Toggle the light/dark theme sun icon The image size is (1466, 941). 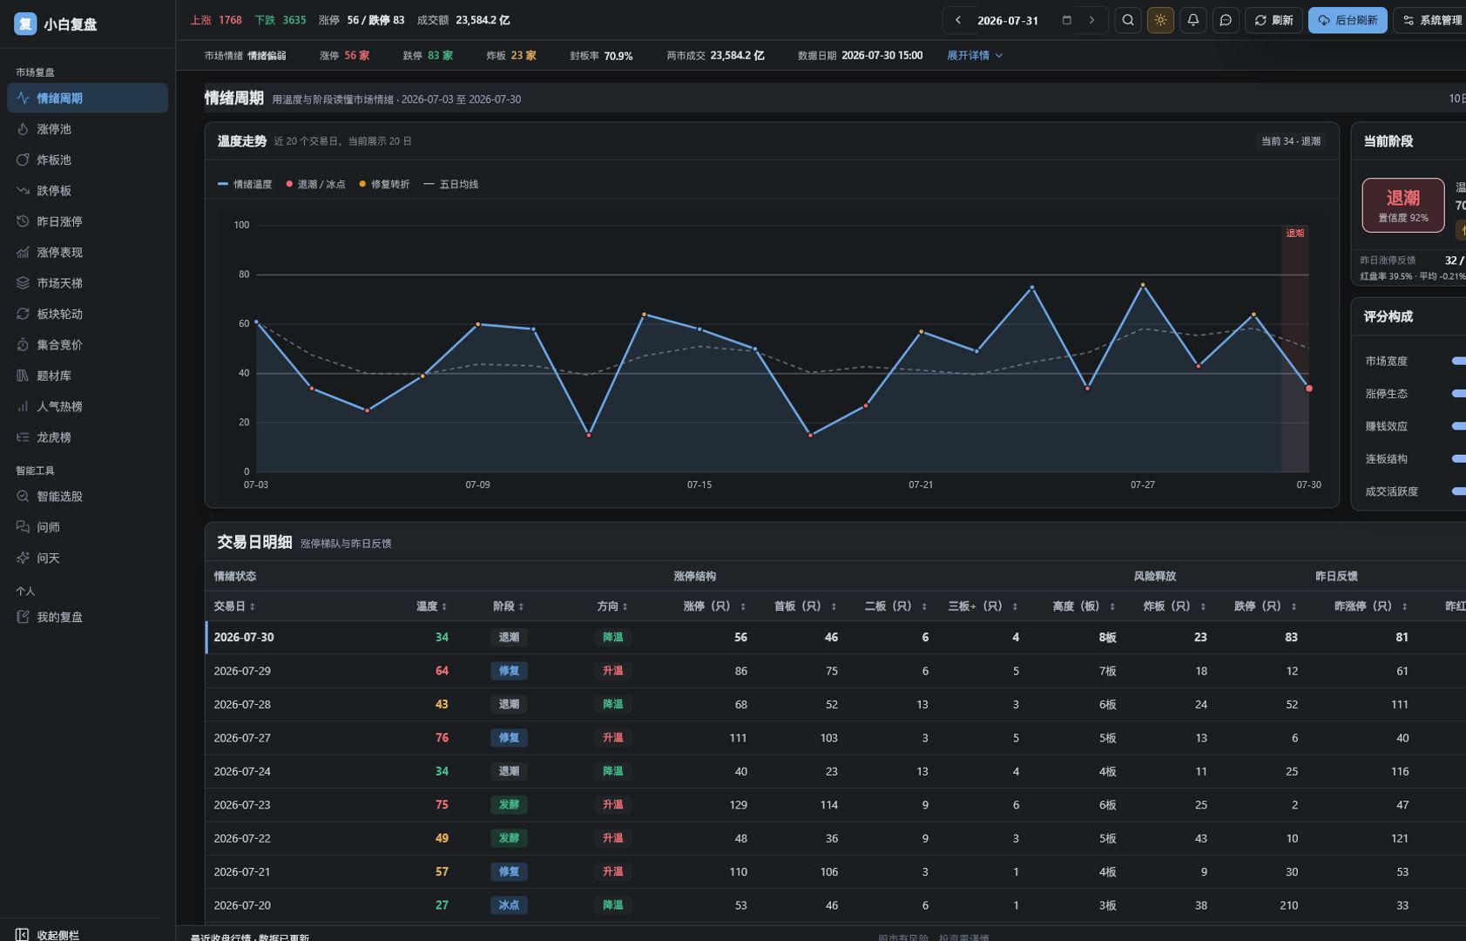pyautogui.click(x=1160, y=20)
